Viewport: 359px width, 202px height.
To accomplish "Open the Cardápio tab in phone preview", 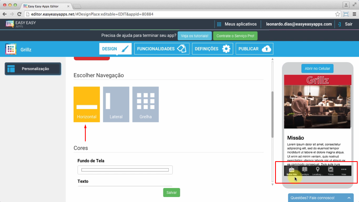I will tap(305, 171).
